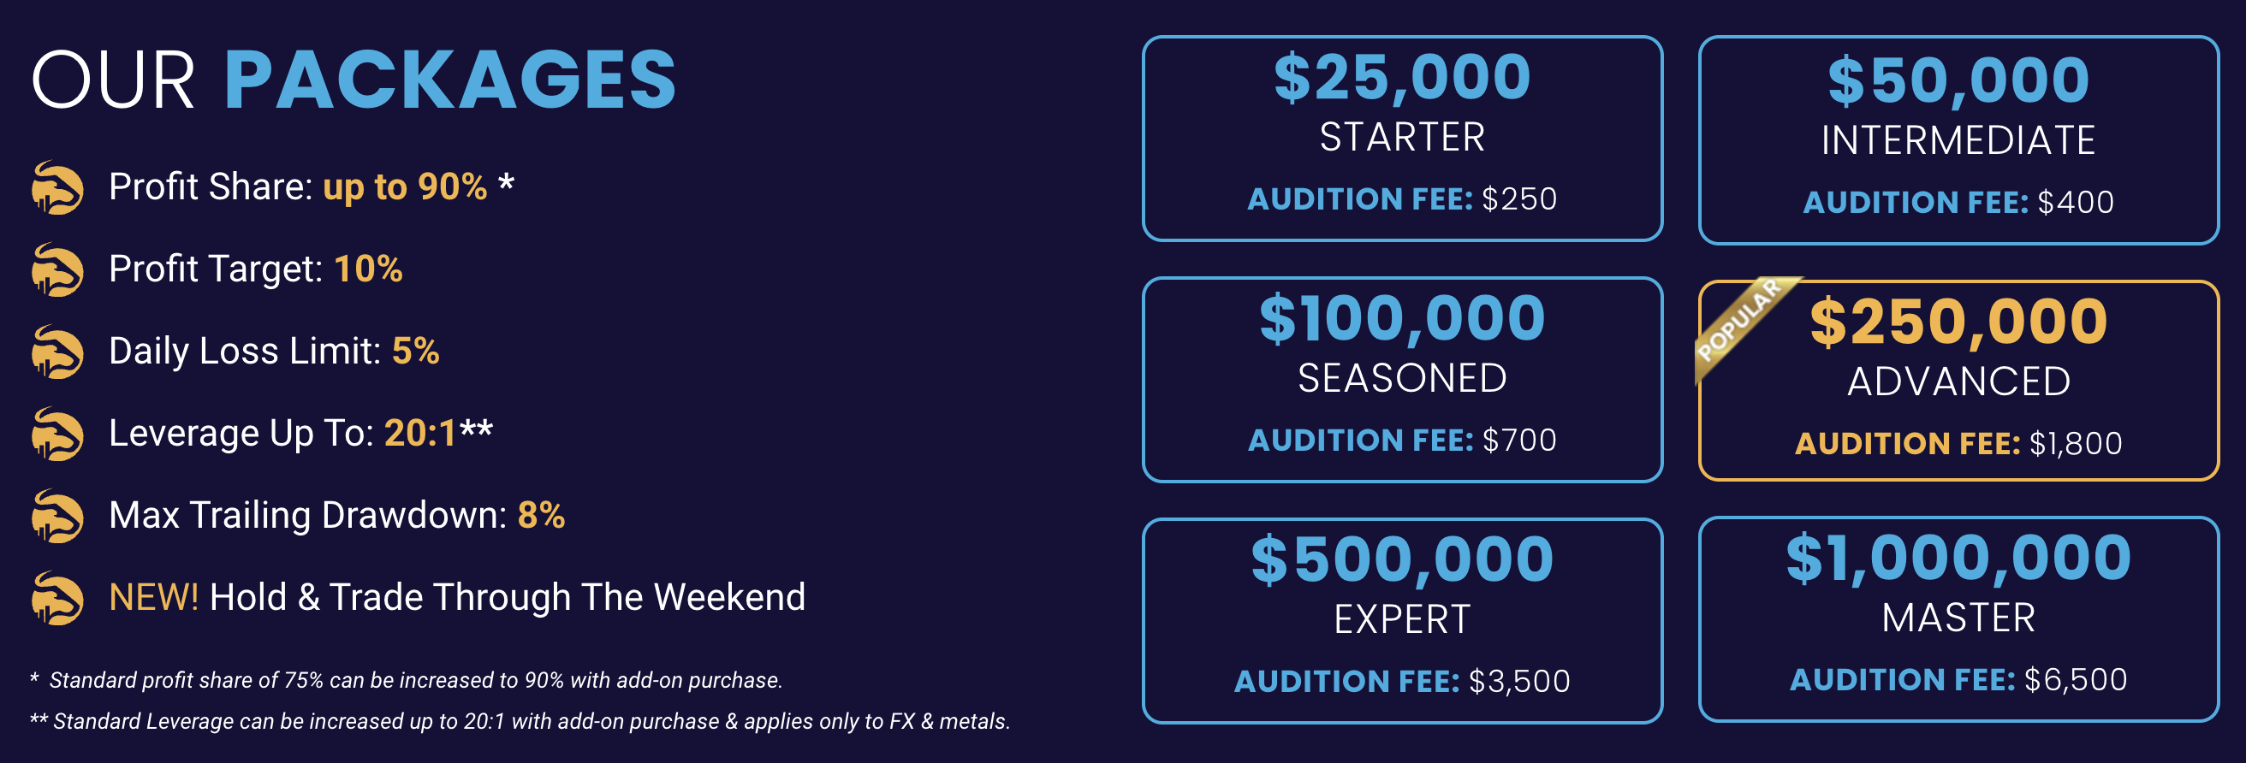Select the $50,000 Intermediate package card
Screen dimensions: 2246x763
[1958, 140]
